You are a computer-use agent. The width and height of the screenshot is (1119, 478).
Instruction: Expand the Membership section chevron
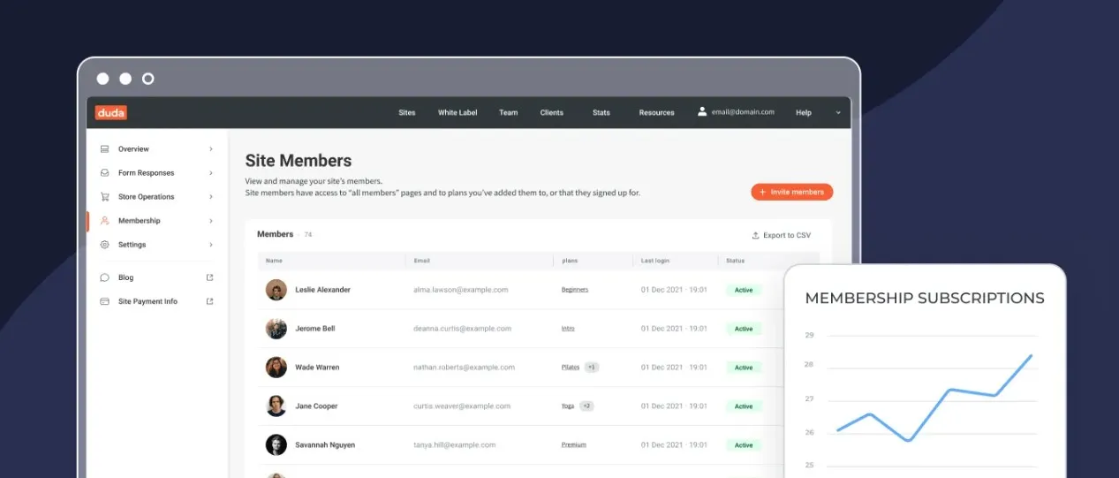point(211,221)
